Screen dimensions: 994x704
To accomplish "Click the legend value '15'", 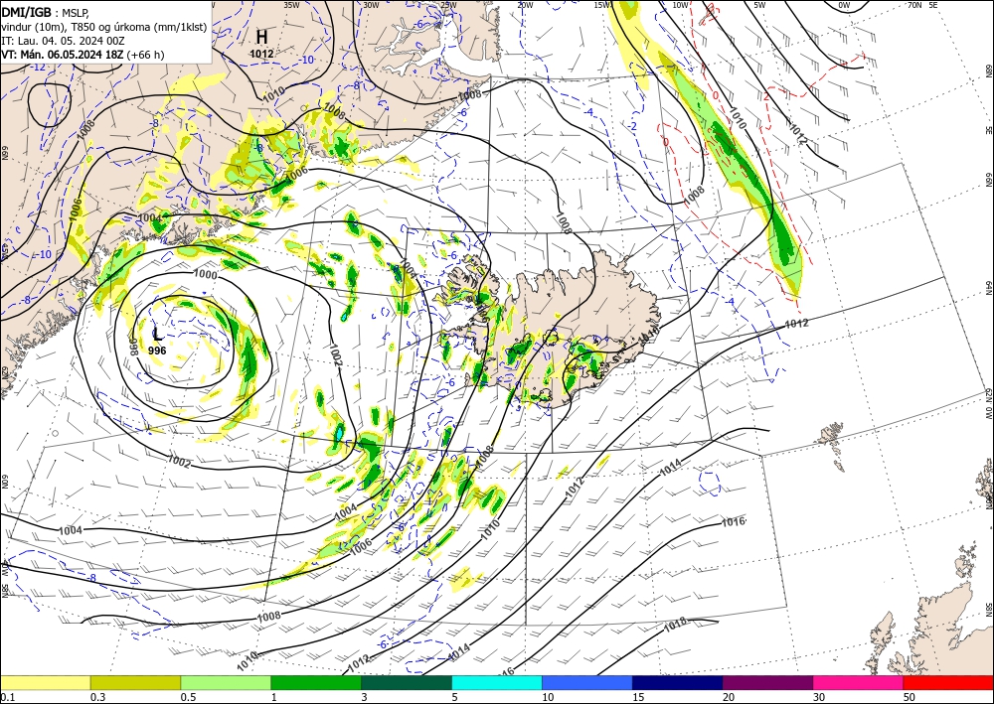I will [x=638, y=697].
